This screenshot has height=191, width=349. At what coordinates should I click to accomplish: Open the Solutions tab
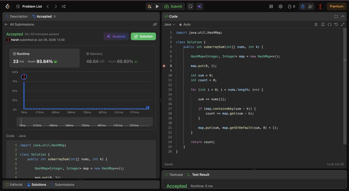pos(36,185)
